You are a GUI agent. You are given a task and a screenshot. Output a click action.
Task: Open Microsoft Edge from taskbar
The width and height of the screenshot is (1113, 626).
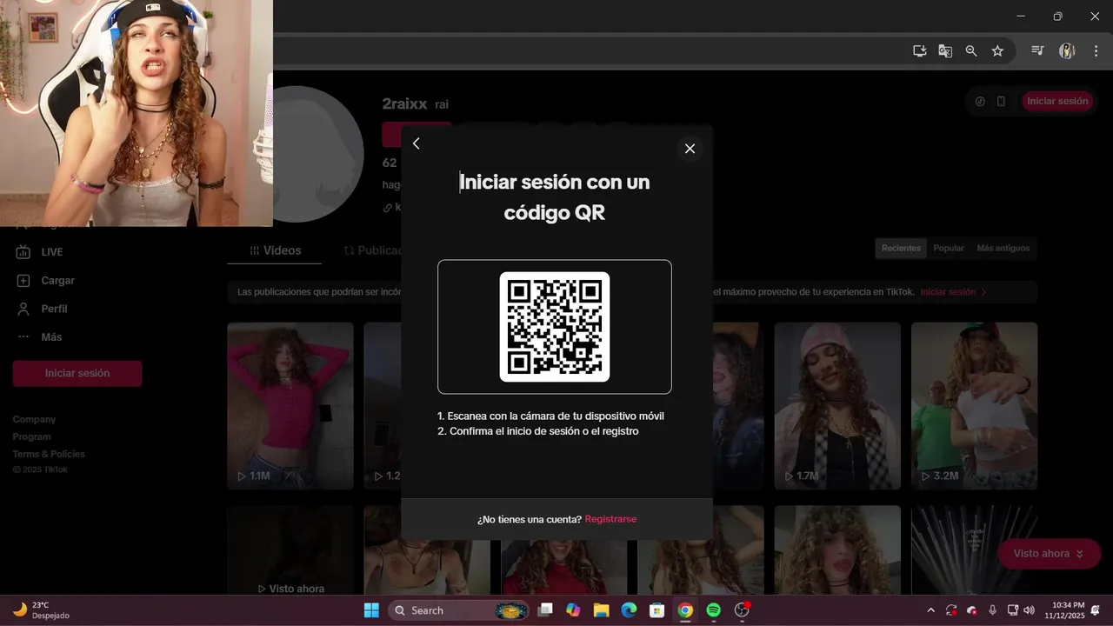point(629,610)
